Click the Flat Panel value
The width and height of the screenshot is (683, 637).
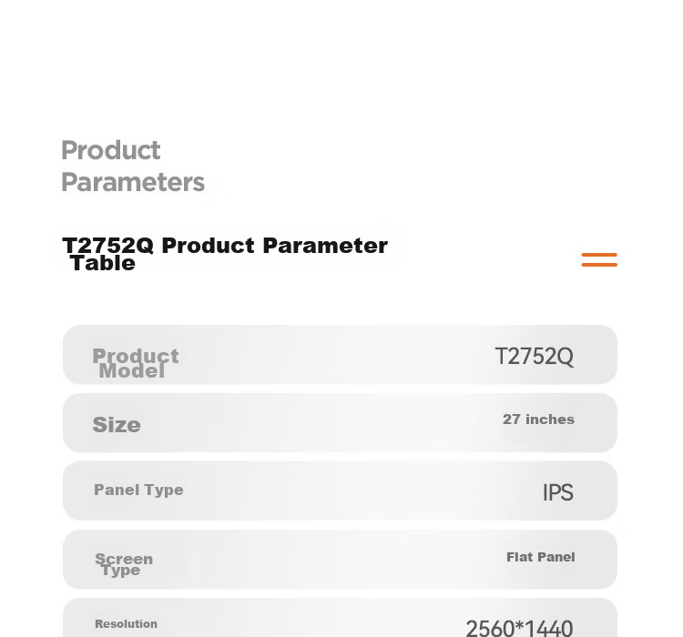point(541,557)
